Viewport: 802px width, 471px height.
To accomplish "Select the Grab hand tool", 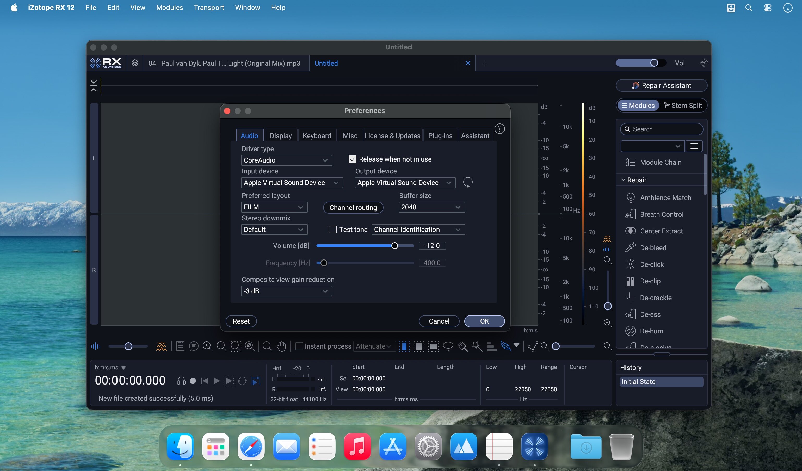I will tap(281, 346).
